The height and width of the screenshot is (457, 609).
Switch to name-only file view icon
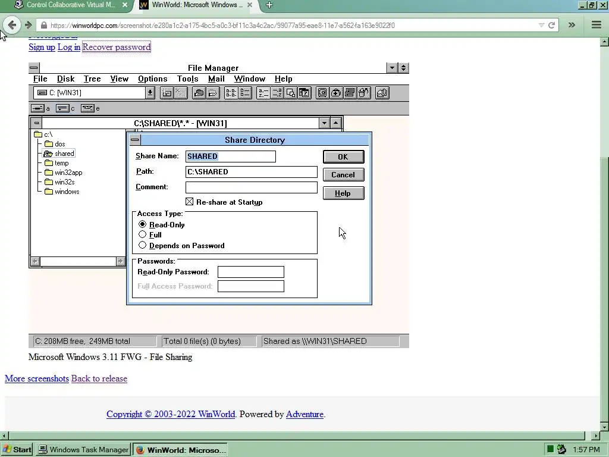(x=231, y=93)
